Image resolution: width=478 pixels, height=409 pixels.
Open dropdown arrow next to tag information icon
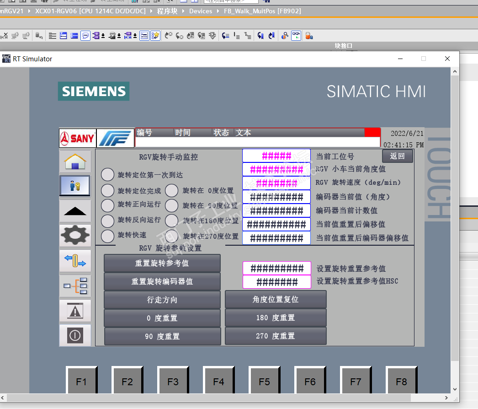(103, 36)
